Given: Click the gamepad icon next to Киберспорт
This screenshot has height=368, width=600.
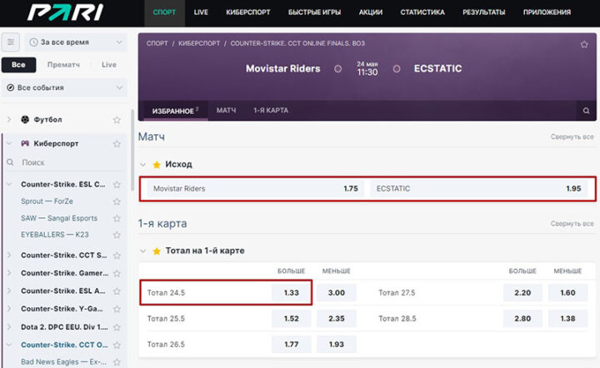Looking at the screenshot, I should pyautogui.click(x=25, y=143).
